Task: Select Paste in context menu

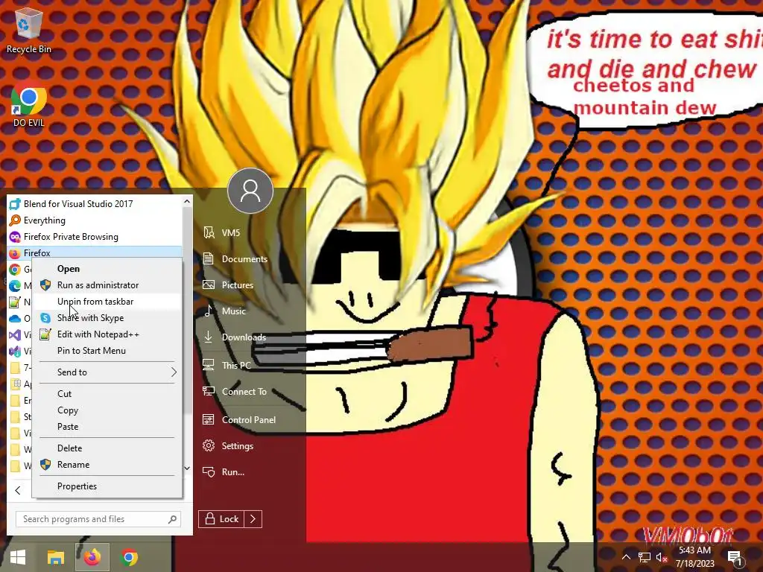Action: pyautogui.click(x=107, y=427)
